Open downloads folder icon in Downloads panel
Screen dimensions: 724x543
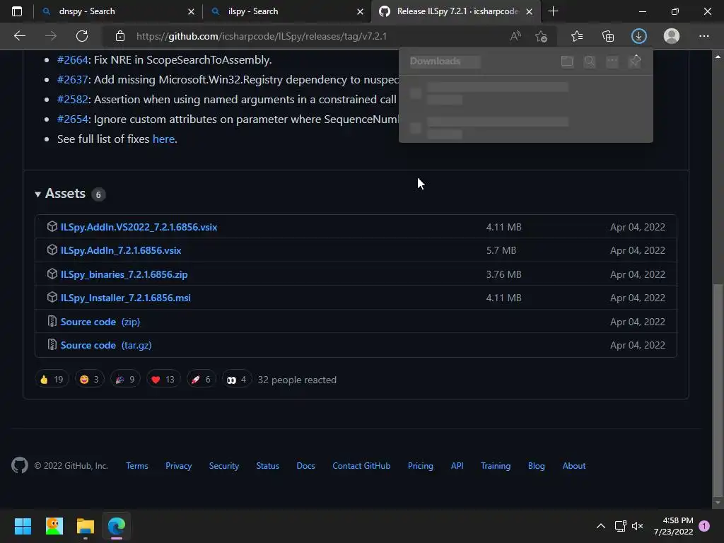pyautogui.click(x=567, y=61)
